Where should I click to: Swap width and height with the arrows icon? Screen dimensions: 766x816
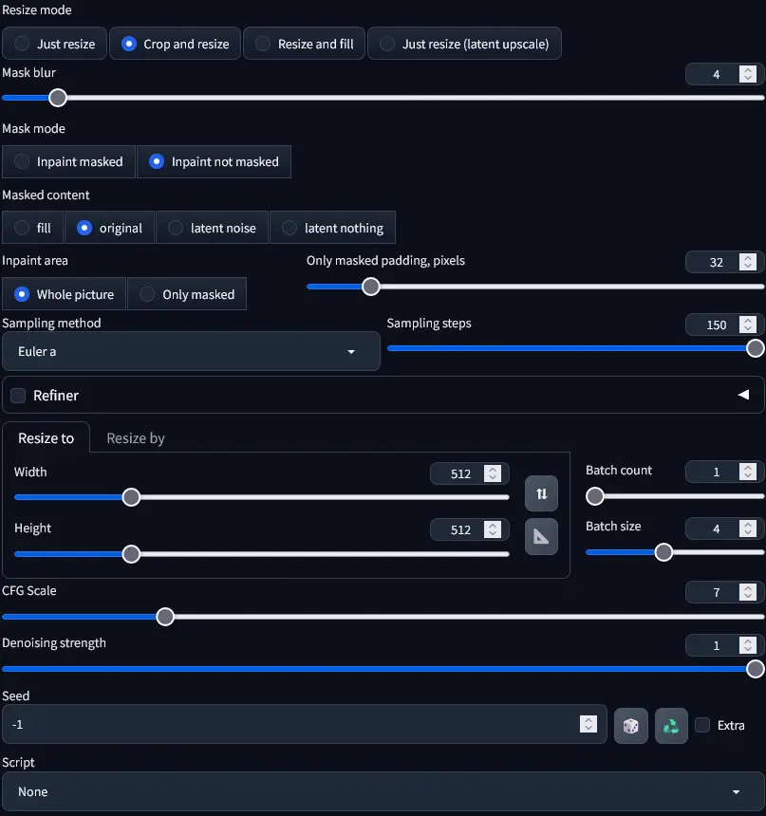[x=541, y=493]
